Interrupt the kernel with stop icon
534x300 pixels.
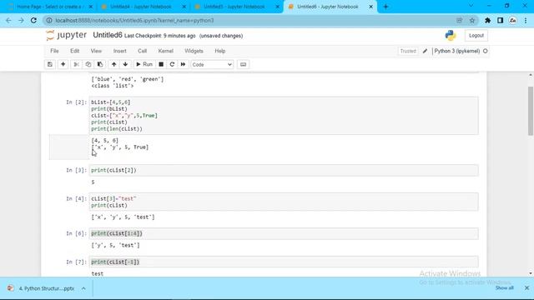coord(161,64)
